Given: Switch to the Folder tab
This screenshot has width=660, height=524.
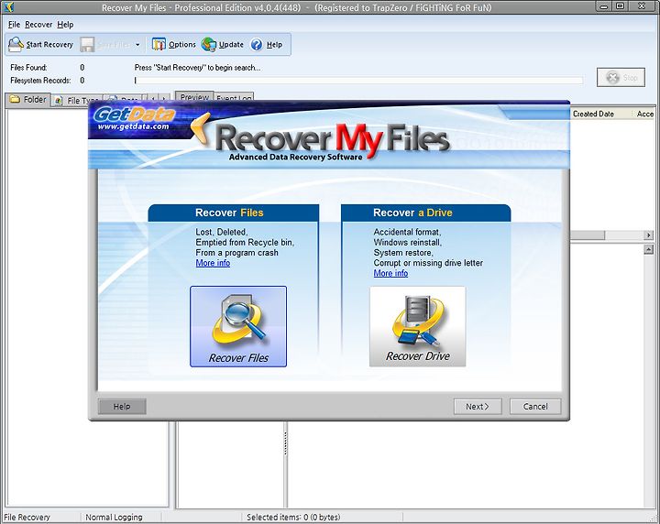Looking at the screenshot, I should point(27,100).
